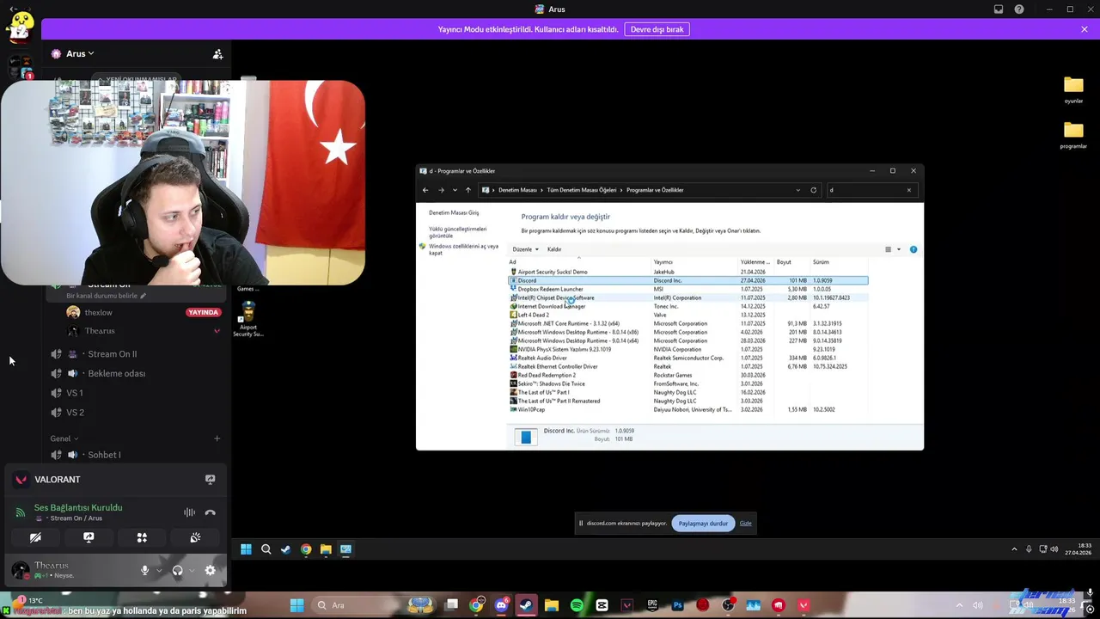Click Tüm Denetim Masası Öğeleri breadcrumb
The width and height of the screenshot is (1100, 619).
(582, 190)
